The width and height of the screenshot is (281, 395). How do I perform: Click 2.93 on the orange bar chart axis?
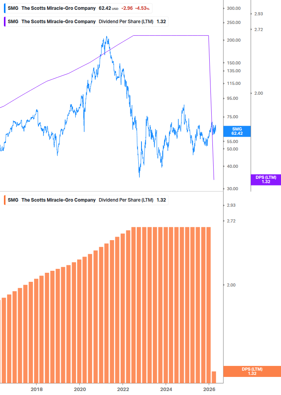coord(231,205)
